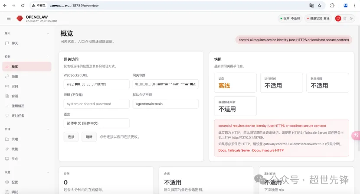Click the 密码 password field
This screenshot has height=194, width=360.
pos(97,103)
